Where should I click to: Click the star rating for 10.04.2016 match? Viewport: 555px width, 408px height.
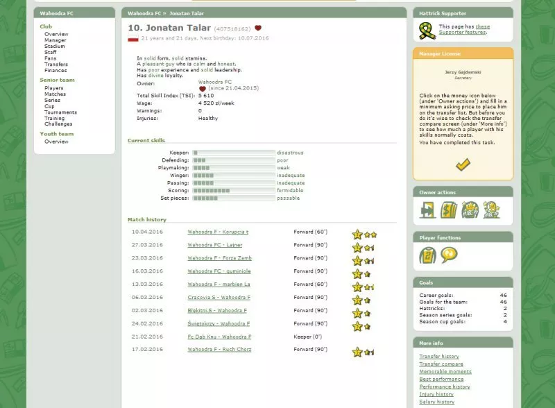(364, 235)
